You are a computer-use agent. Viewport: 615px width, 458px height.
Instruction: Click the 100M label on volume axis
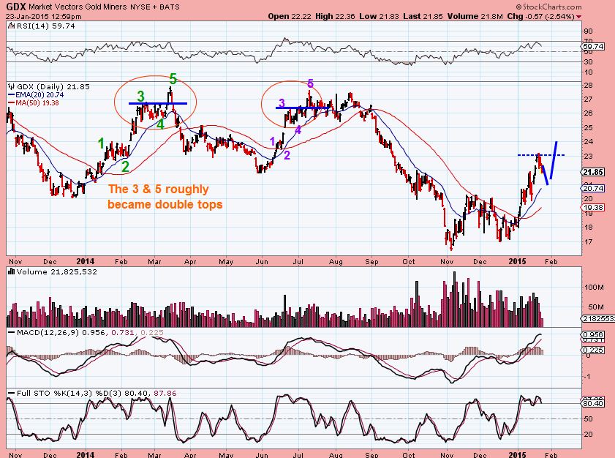pos(594,288)
